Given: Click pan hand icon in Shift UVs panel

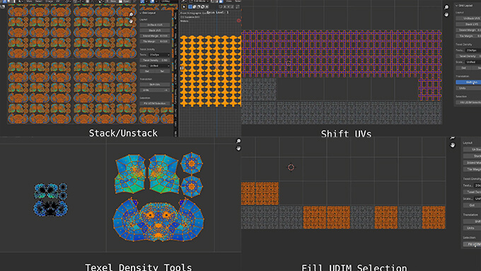Looking at the screenshot, I should tap(446, 14).
